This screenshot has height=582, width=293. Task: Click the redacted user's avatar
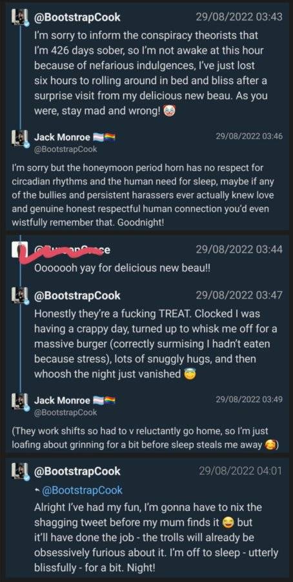click(x=19, y=250)
